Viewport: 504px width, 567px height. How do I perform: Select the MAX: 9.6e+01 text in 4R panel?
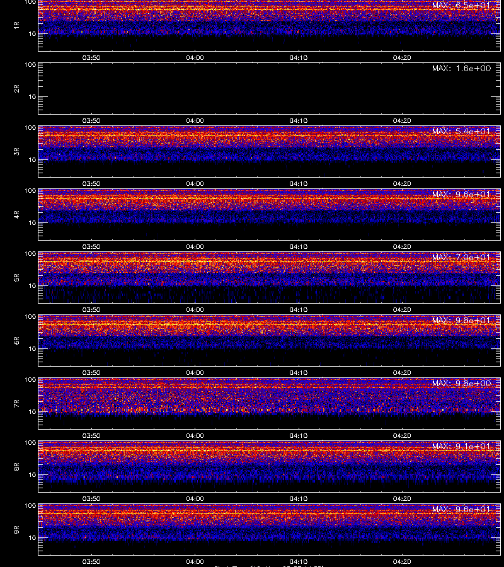coord(461,194)
